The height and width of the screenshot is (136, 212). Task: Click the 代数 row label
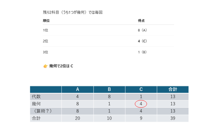(36, 97)
